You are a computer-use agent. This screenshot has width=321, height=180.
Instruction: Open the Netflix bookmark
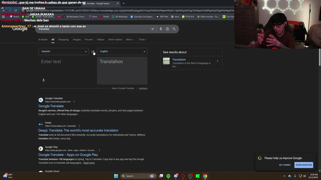point(104,17)
